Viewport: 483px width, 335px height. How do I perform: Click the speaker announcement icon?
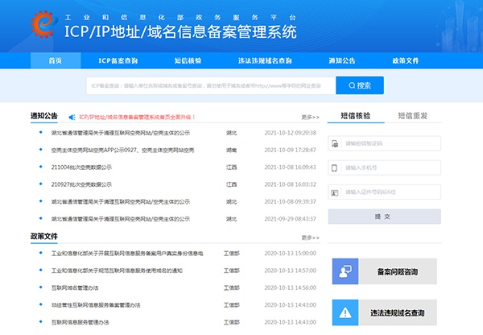(x=72, y=116)
